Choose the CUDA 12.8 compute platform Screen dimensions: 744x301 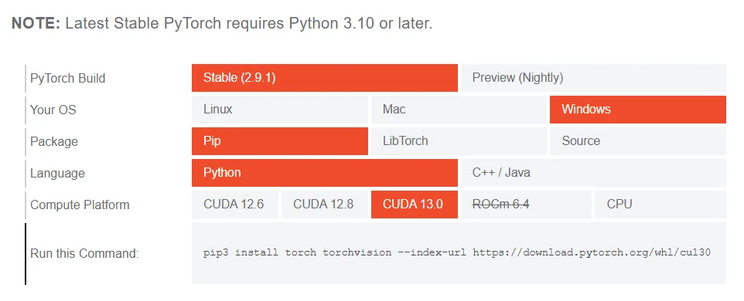point(325,205)
